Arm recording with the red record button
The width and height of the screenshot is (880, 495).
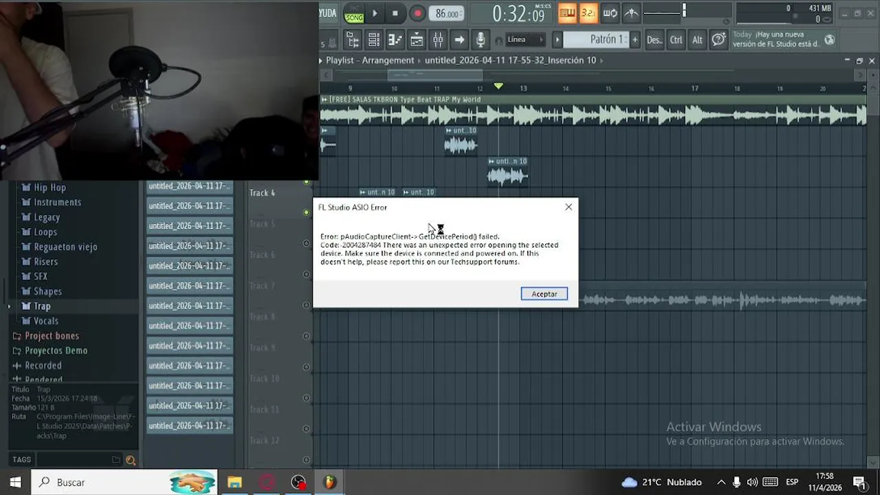click(x=417, y=12)
